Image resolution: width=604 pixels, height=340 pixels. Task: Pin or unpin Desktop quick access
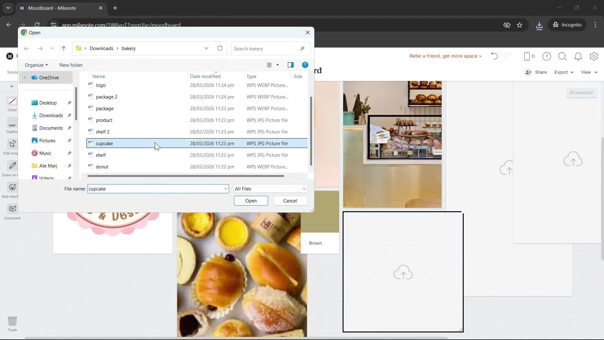click(x=69, y=103)
